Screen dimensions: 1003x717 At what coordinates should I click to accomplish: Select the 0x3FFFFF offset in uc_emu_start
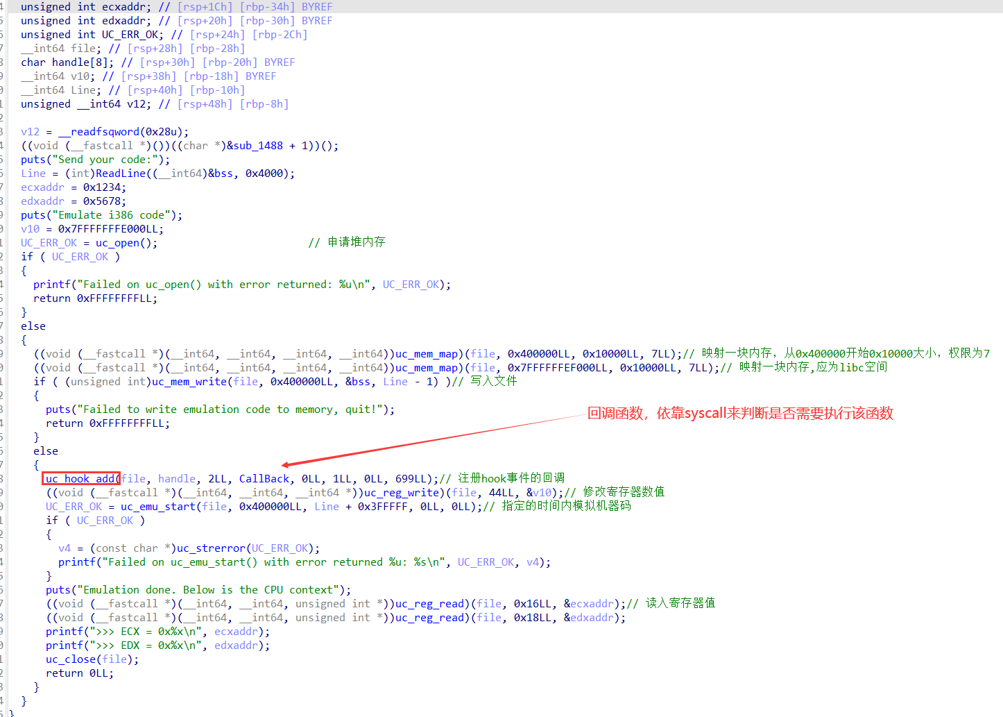383,507
